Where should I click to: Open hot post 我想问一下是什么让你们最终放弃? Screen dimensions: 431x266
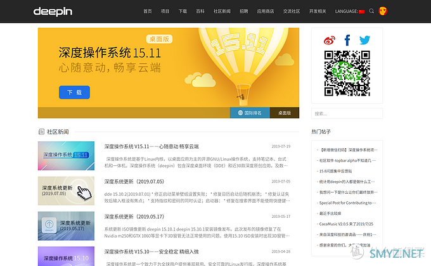point(347,193)
